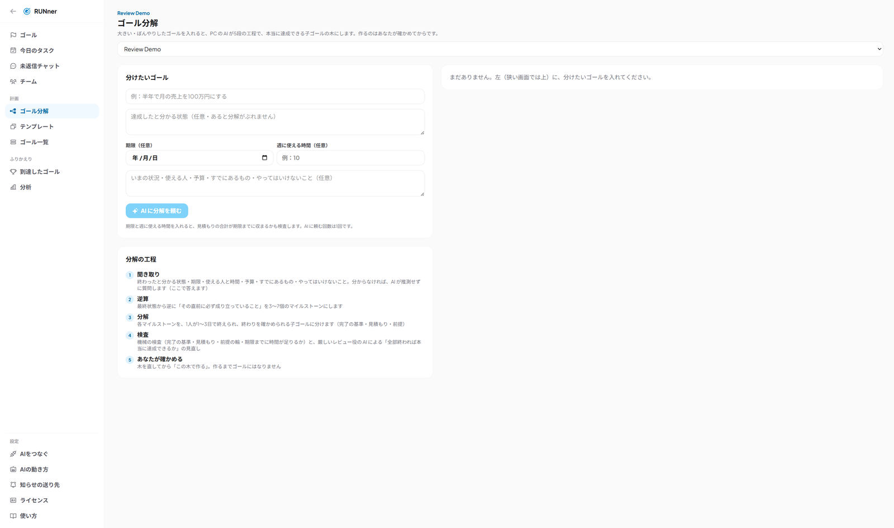This screenshot has height=528, width=894.
Task: Select チーム in the sidebar
Action: (52, 82)
